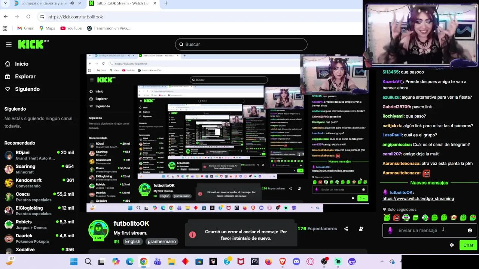
Task: Open the Gmail bookmark
Action: pyautogui.click(x=25, y=28)
